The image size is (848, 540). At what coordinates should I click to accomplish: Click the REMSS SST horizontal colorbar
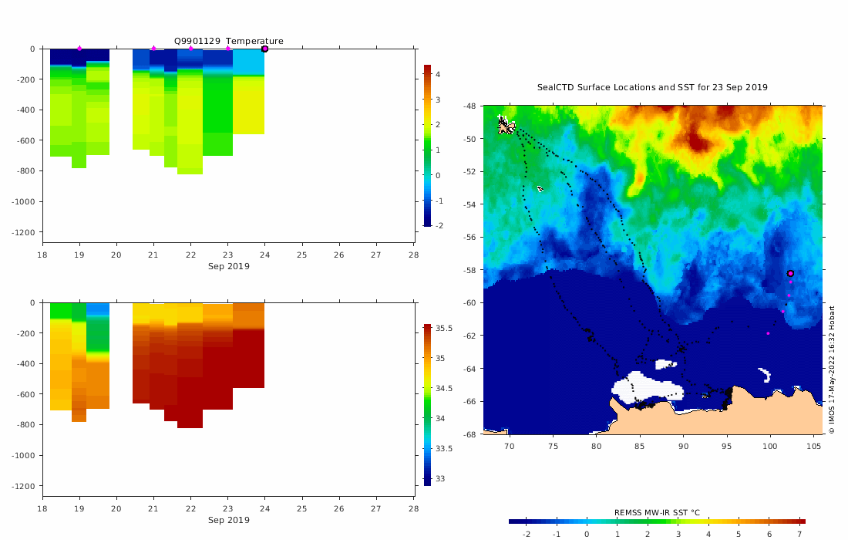tap(657, 521)
